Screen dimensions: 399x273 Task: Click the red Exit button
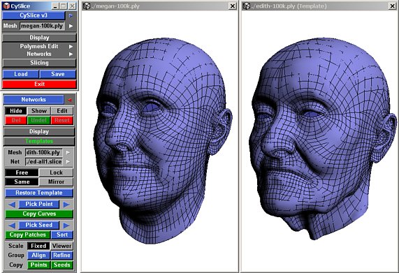pyautogui.click(x=39, y=84)
